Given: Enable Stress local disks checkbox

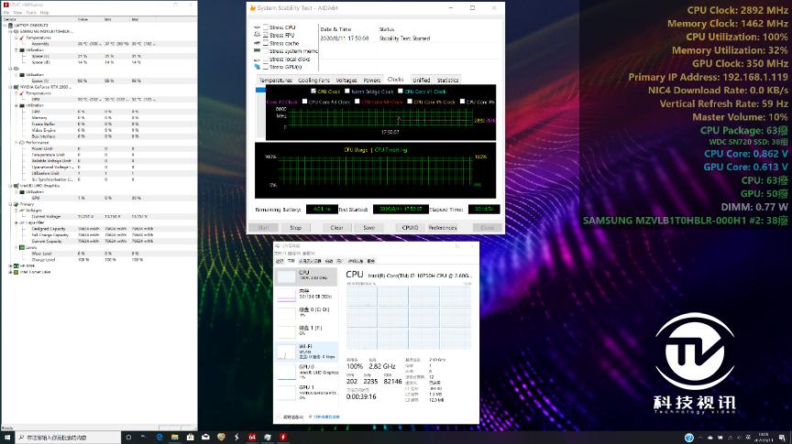Looking at the screenshot, I should 266,59.
